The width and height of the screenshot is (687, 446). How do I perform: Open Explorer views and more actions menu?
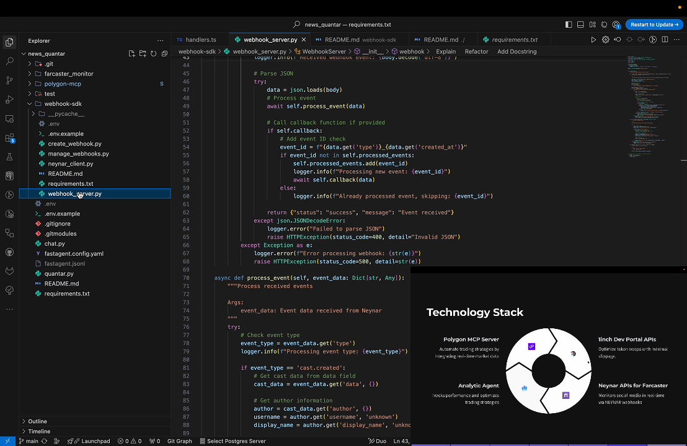161,41
